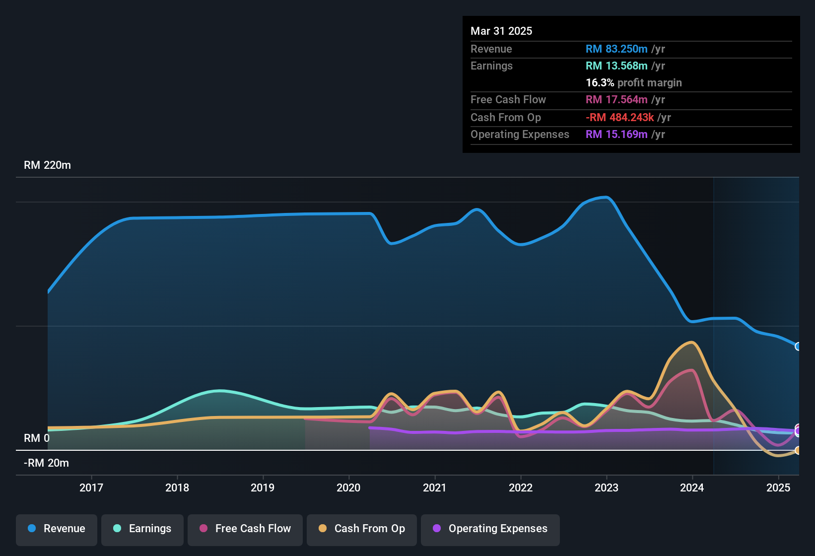815x556 pixels.
Task: Click the 2019 x-axis label
Action: 263,487
